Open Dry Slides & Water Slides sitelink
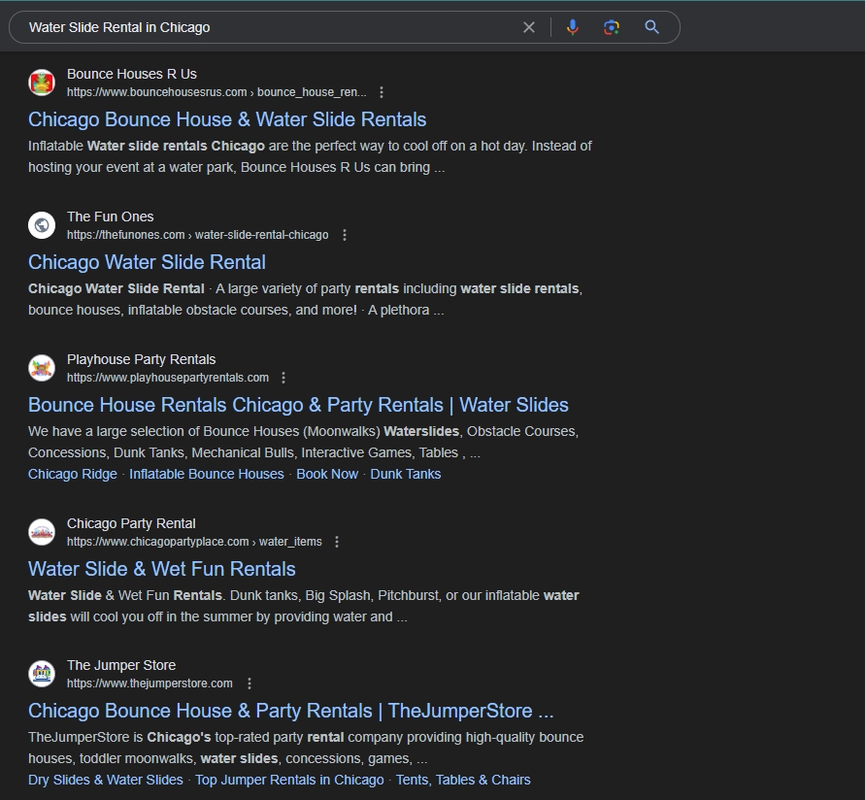The height and width of the screenshot is (800, 865). (106, 780)
